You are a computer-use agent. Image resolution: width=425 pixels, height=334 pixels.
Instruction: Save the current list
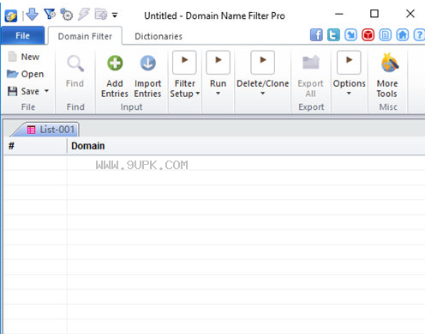pos(23,91)
